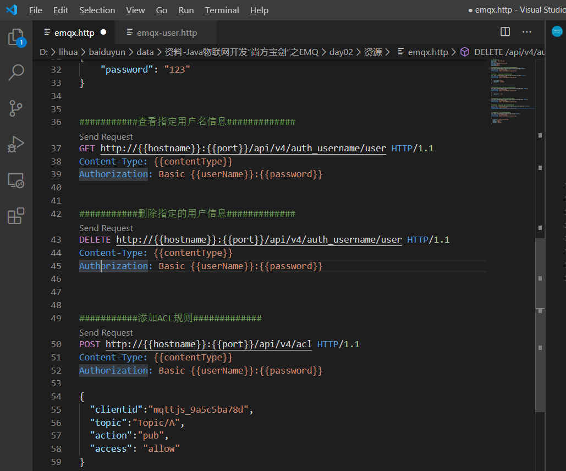Click the code minimap overview
Viewport: 566px width, 471px height.
click(x=512, y=92)
